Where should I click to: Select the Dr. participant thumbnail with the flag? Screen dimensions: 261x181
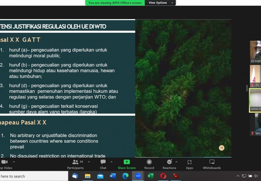[255, 76]
